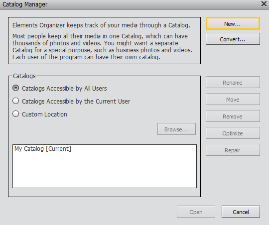This screenshot has height=225, width=269.
Task: Click the Browse... button
Action: tap(176, 129)
